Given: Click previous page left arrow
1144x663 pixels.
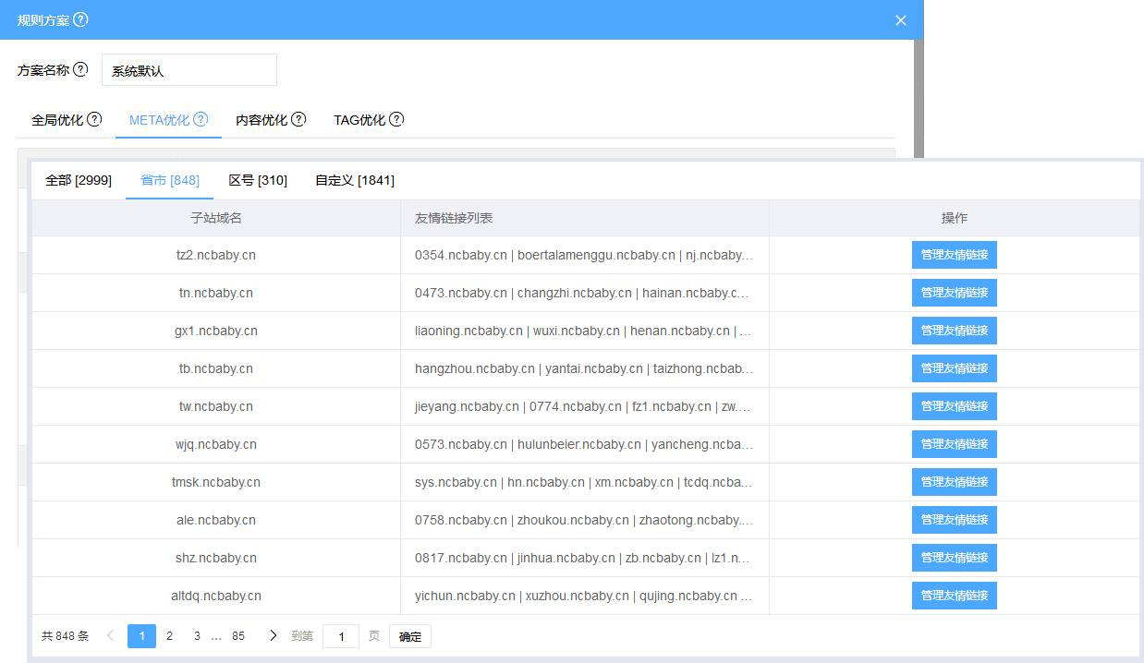Looking at the screenshot, I should [x=111, y=635].
